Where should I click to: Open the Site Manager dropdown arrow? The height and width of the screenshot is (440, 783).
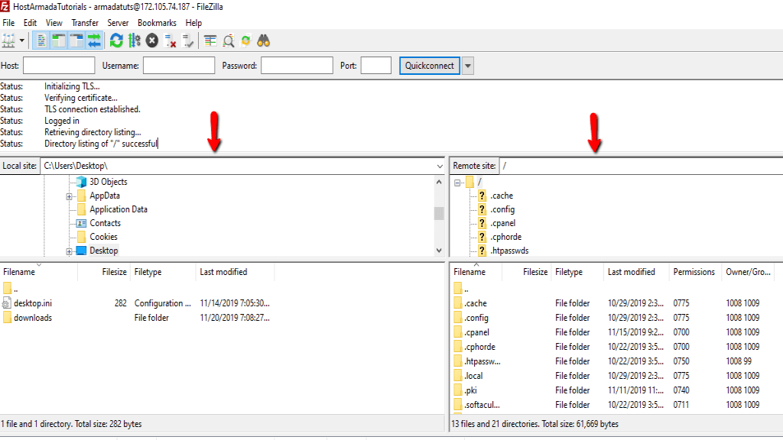coord(21,40)
